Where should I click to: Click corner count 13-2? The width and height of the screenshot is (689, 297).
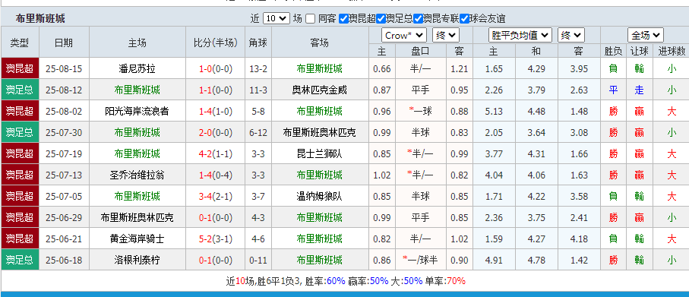coord(258,69)
